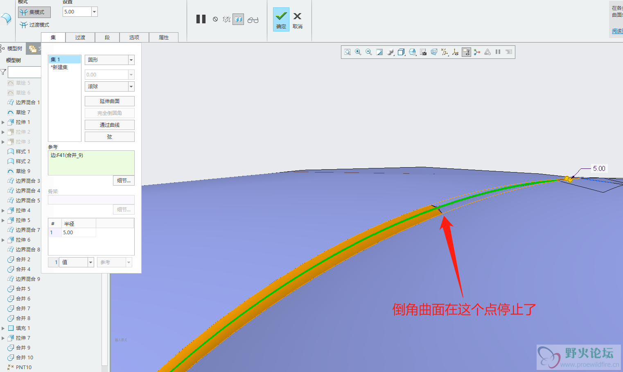This screenshot has width=623, height=372.
Task: Enable 集模式 set mode
Action: (x=34, y=12)
